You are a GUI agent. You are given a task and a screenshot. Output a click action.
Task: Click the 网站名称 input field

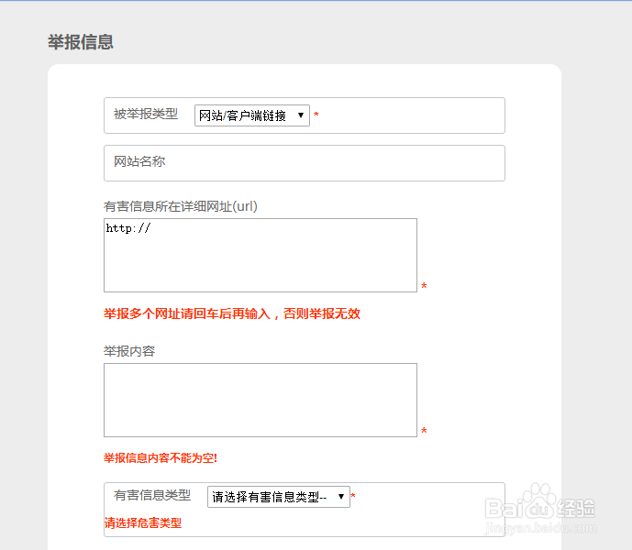305,163
